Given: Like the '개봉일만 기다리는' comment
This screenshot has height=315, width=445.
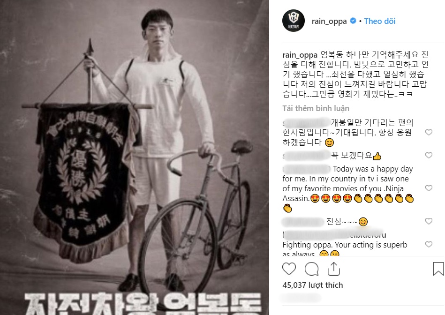Looking at the screenshot, I should click(x=429, y=132).
